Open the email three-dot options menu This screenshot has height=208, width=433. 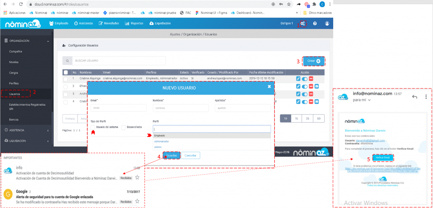point(426,97)
